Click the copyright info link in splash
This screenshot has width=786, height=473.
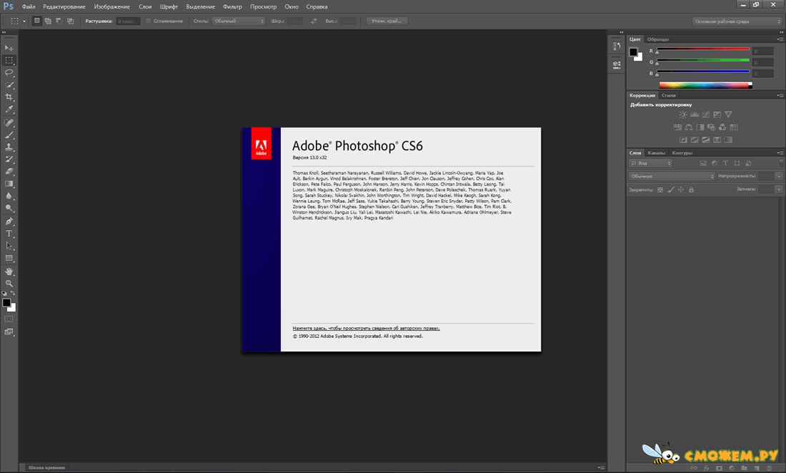pos(367,328)
